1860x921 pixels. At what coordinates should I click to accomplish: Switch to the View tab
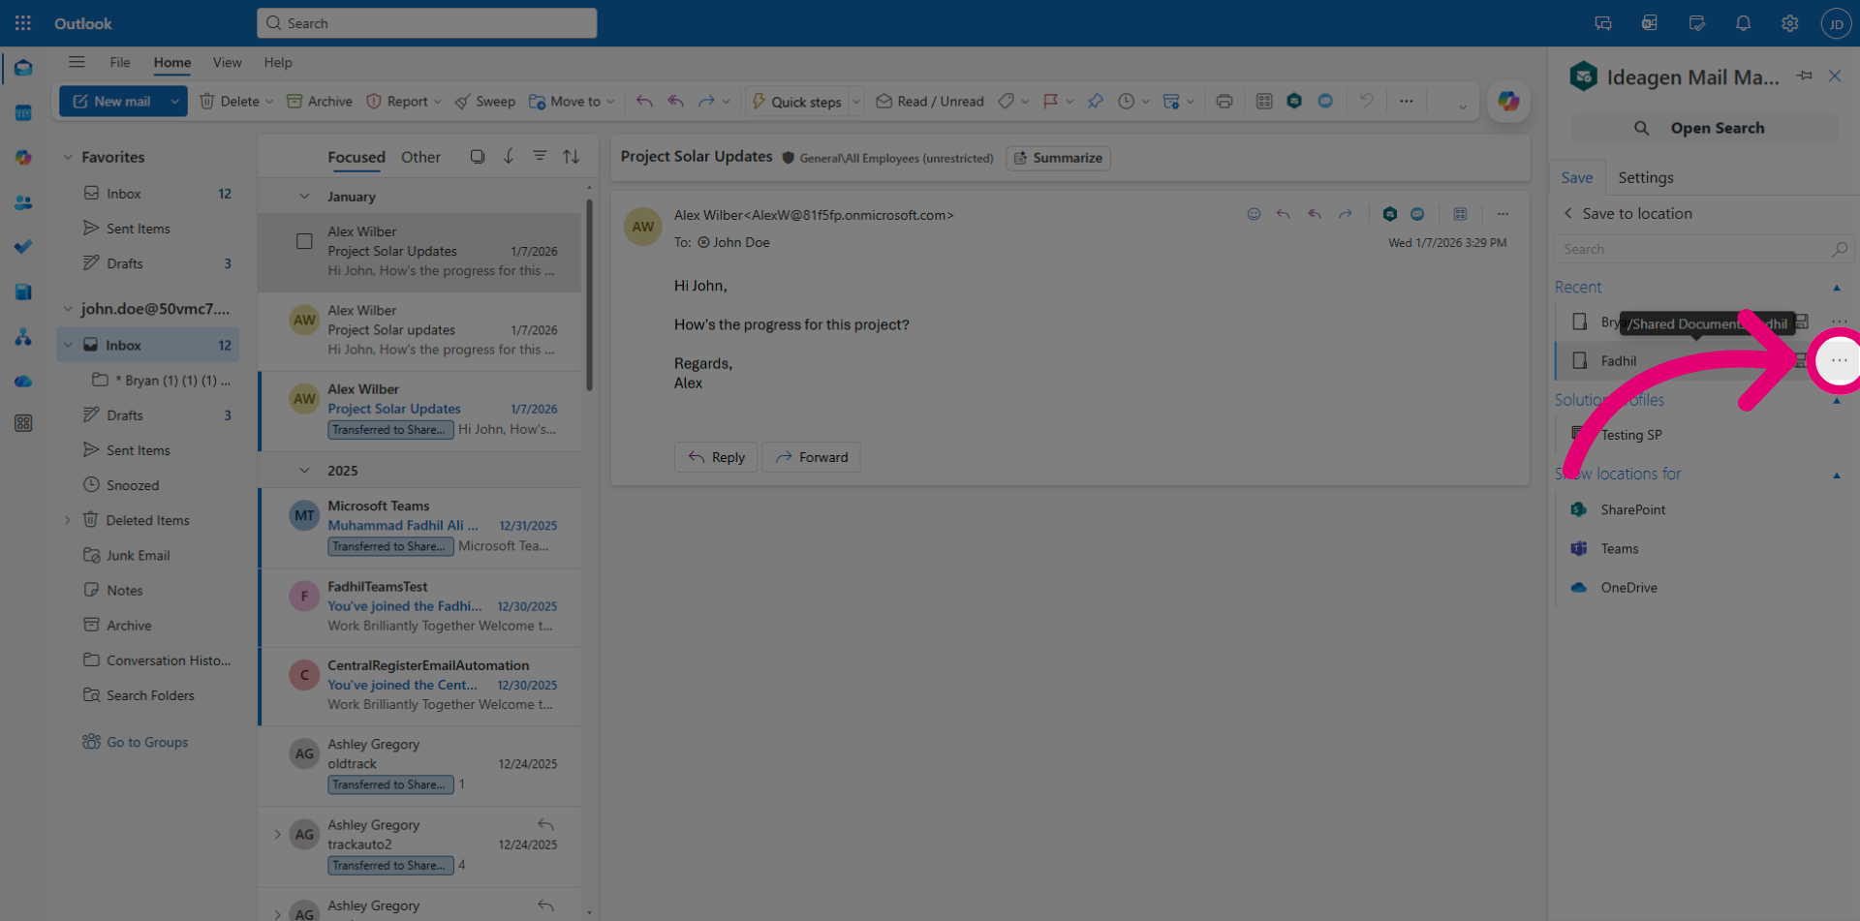(x=227, y=62)
